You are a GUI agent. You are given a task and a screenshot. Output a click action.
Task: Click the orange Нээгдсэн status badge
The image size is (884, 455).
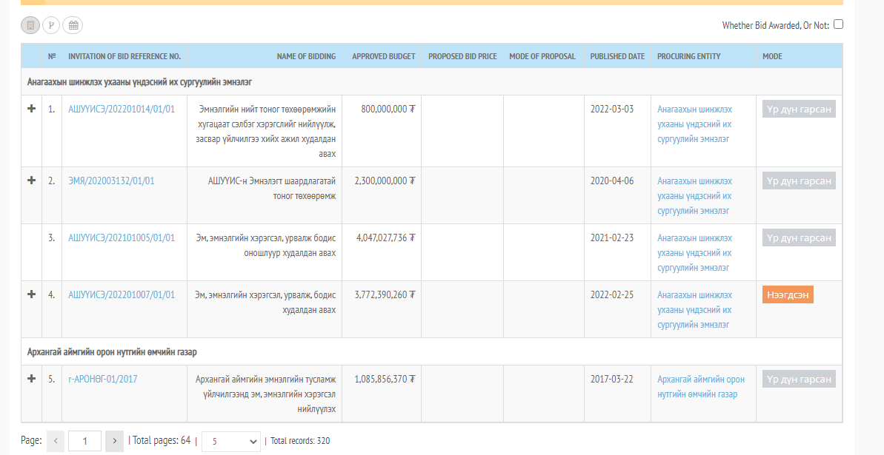pos(788,294)
